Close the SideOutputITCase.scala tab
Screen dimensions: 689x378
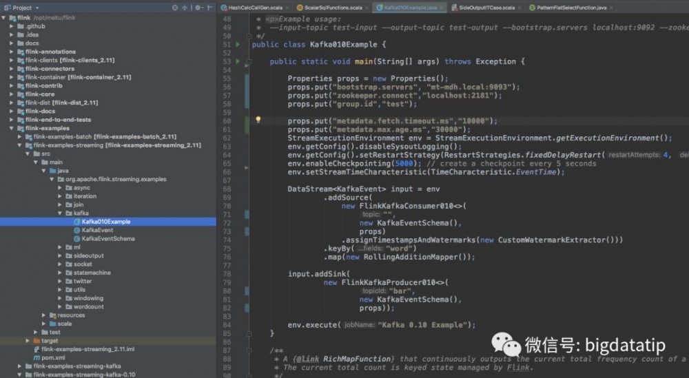pyautogui.click(x=520, y=8)
